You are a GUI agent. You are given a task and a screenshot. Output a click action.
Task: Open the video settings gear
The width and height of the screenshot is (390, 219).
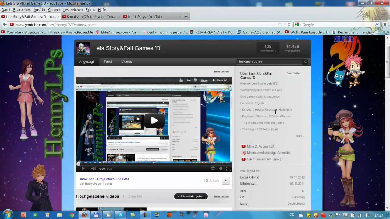pos(213,168)
